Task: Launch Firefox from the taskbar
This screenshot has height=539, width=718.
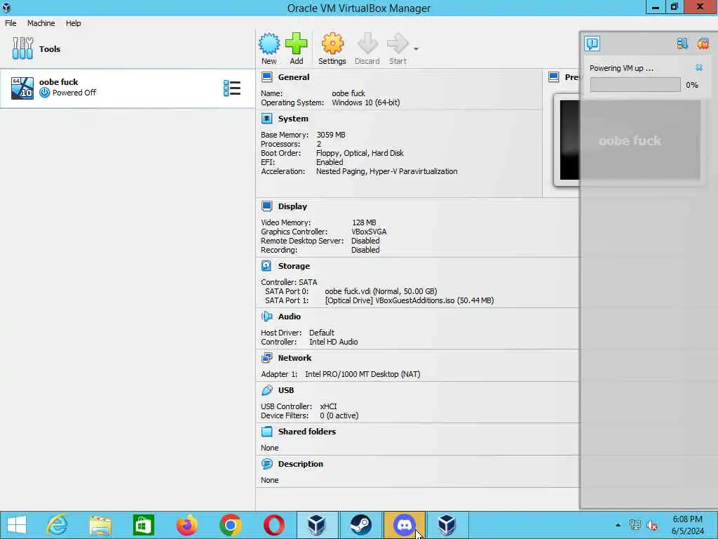Action: click(x=187, y=525)
